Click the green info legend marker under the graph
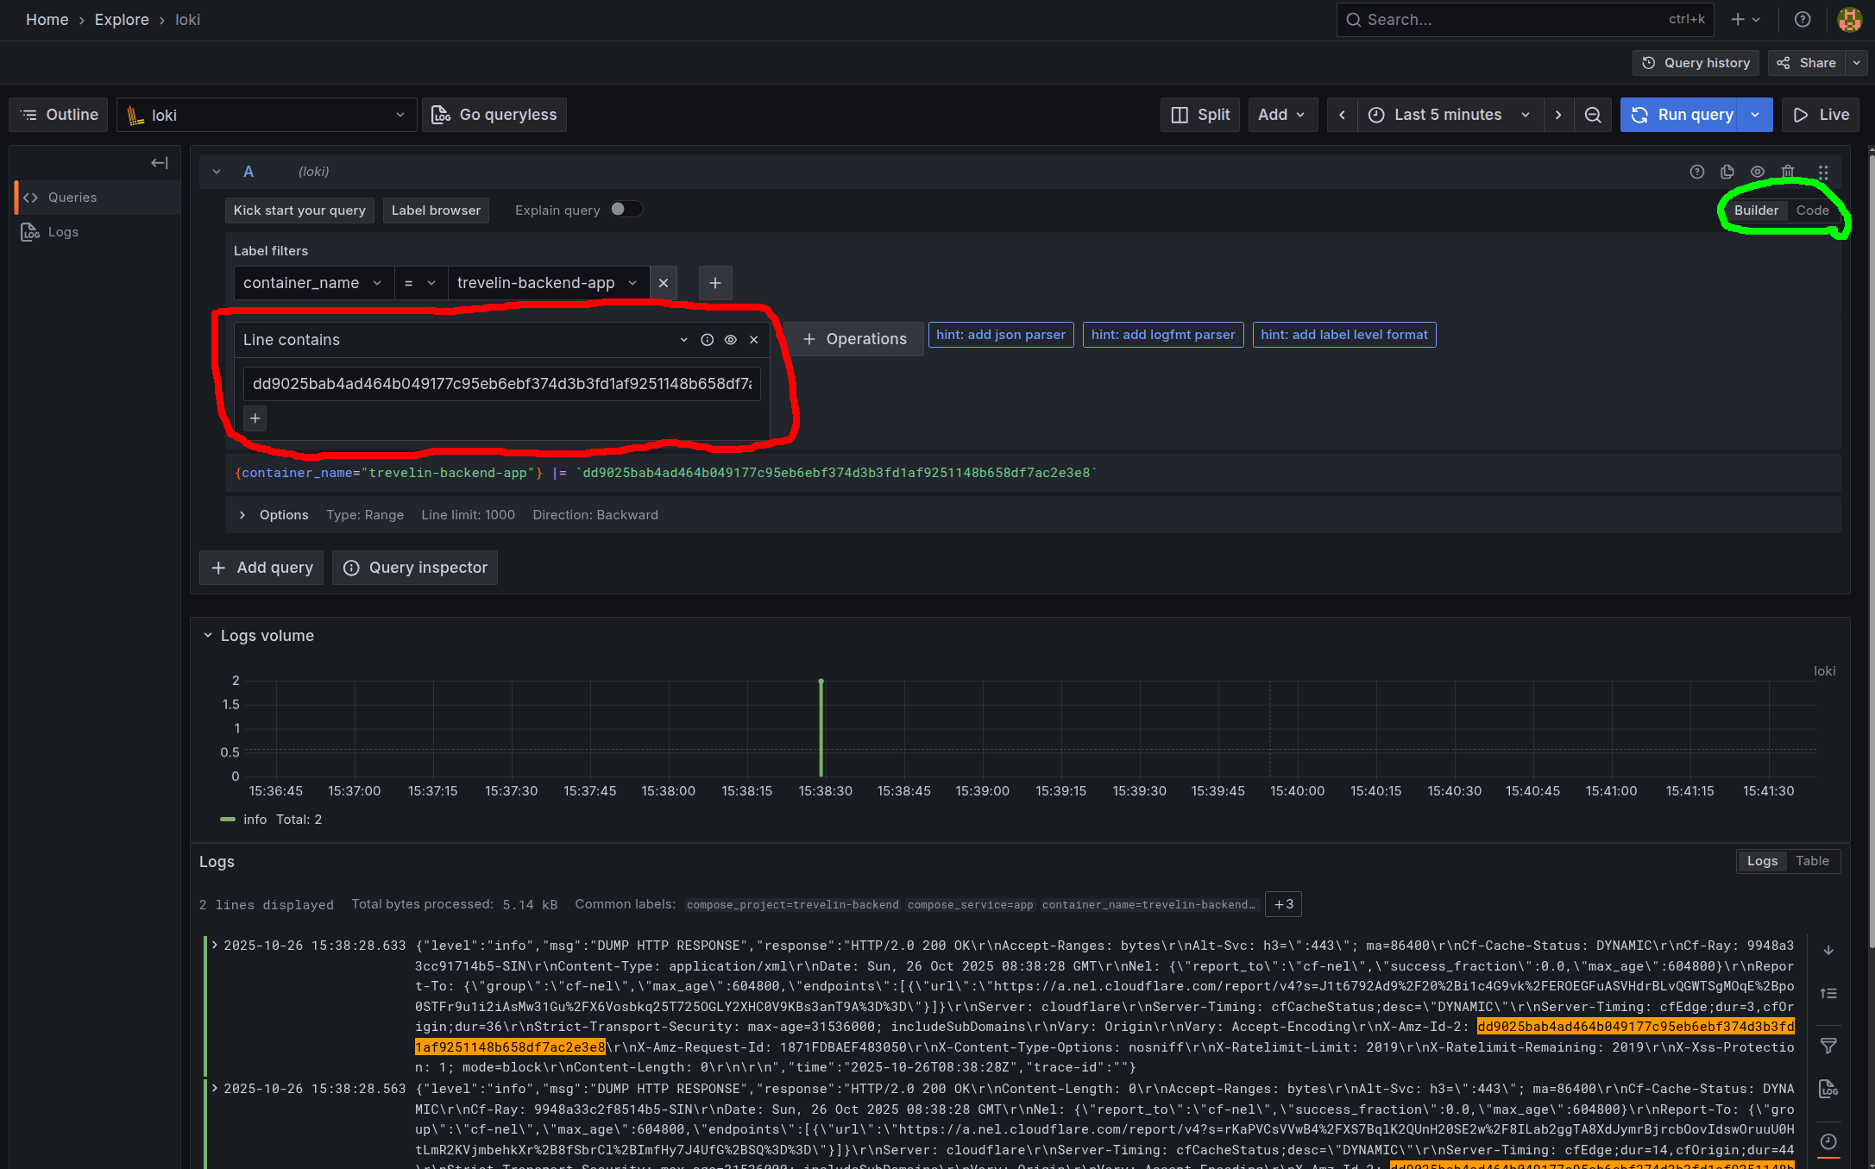This screenshot has width=1875, height=1169. coord(228,819)
